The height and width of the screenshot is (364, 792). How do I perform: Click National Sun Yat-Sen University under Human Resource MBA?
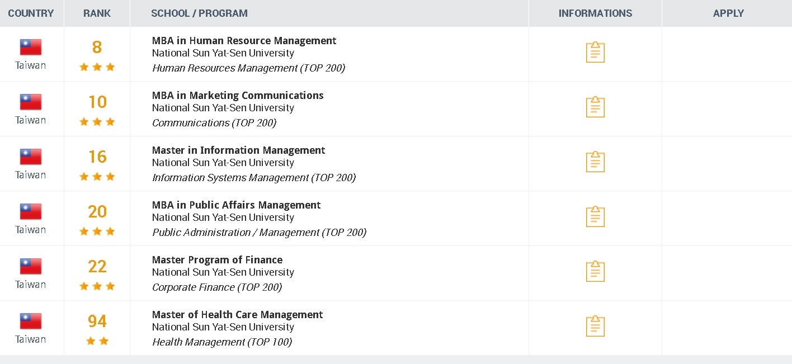point(223,54)
